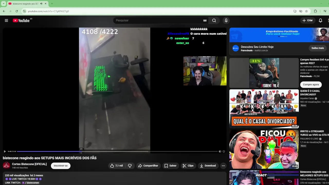Close the bistecone video tab
This screenshot has height=185, width=329.
click(45, 4)
